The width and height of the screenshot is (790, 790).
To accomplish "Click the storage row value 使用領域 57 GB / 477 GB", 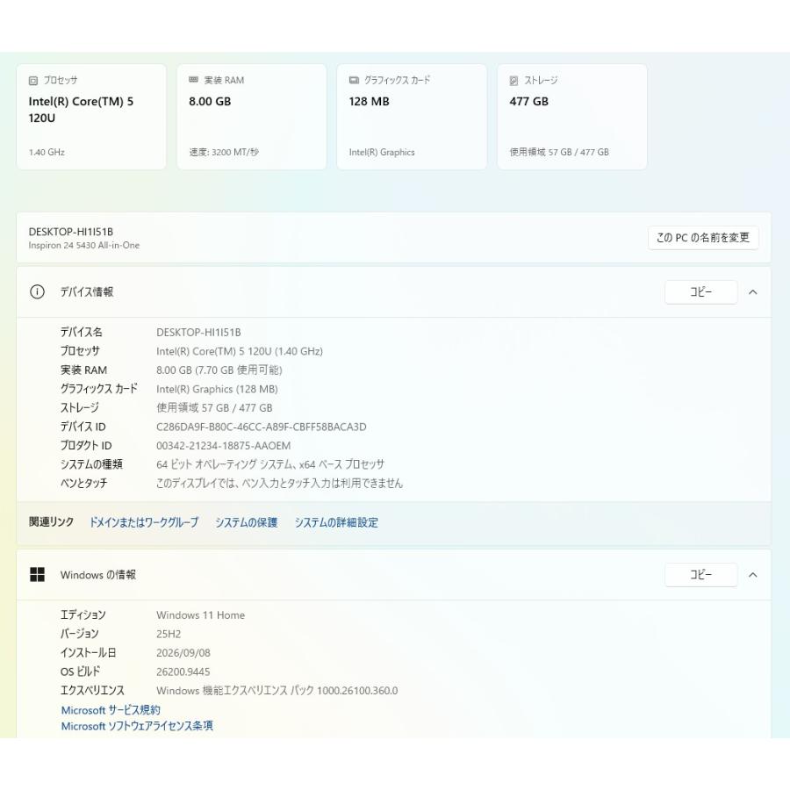I will click(x=215, y=408).
